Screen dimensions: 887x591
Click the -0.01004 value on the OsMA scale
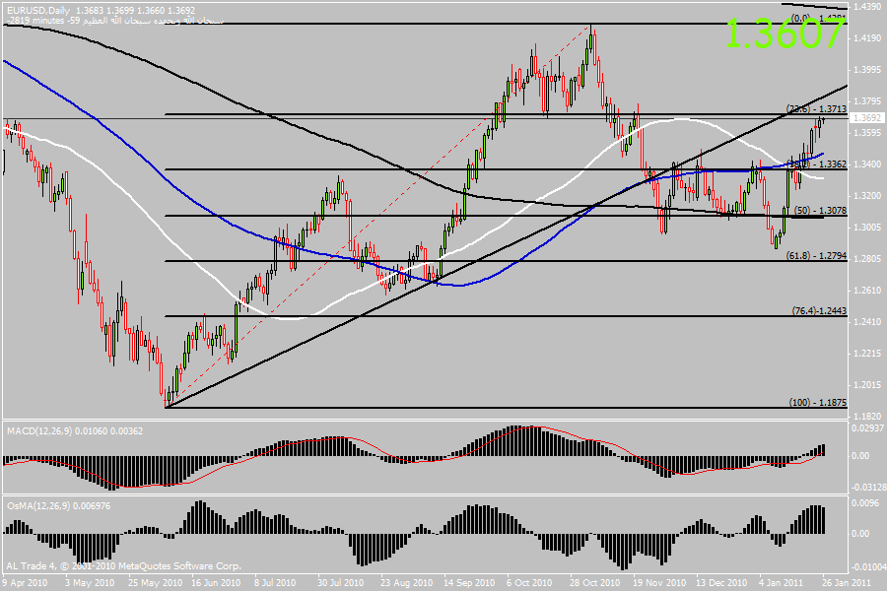(x=867, y=566)
